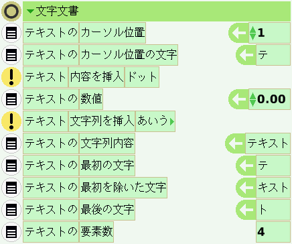Screen dimensions: 292x244
Task: Expand the あいう text argument arrow
Action: (x=171, y=121)
